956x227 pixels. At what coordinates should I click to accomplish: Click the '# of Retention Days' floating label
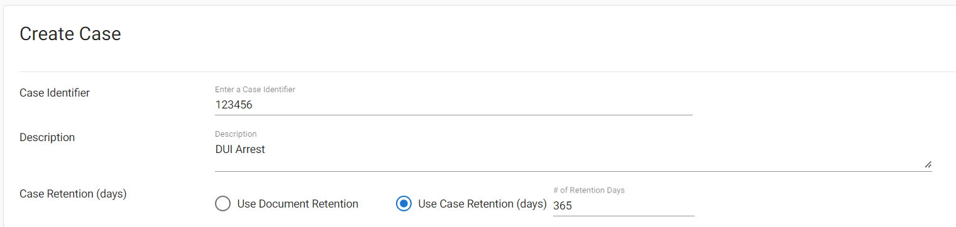coord(589,190)
